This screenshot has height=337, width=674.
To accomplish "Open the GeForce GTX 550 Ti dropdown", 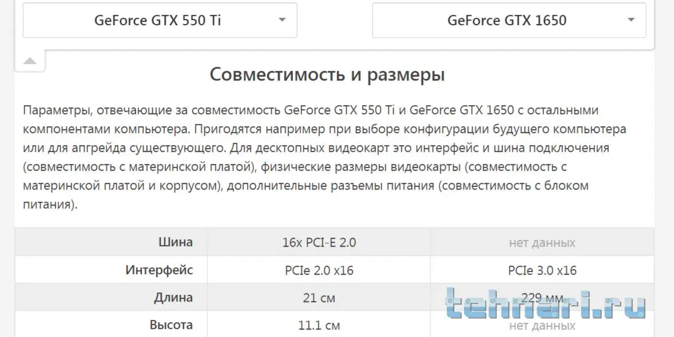I will tap(157, 21).
